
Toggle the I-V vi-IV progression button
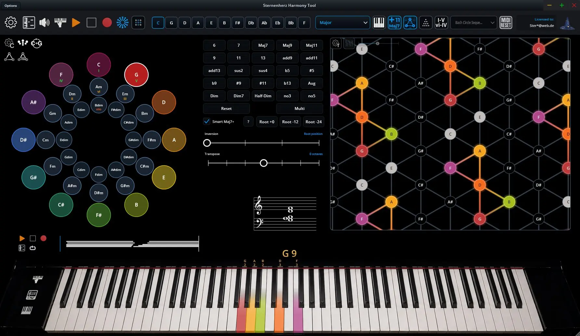[x=441, y=22]
